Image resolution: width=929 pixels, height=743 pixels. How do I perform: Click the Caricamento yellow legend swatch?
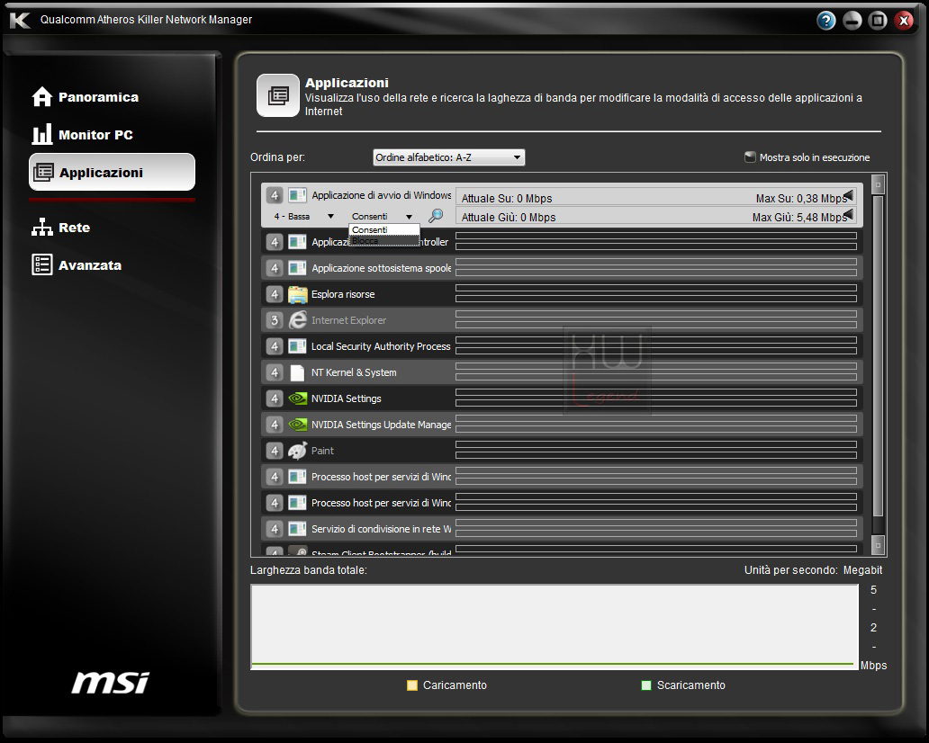[x=412, y=685]
